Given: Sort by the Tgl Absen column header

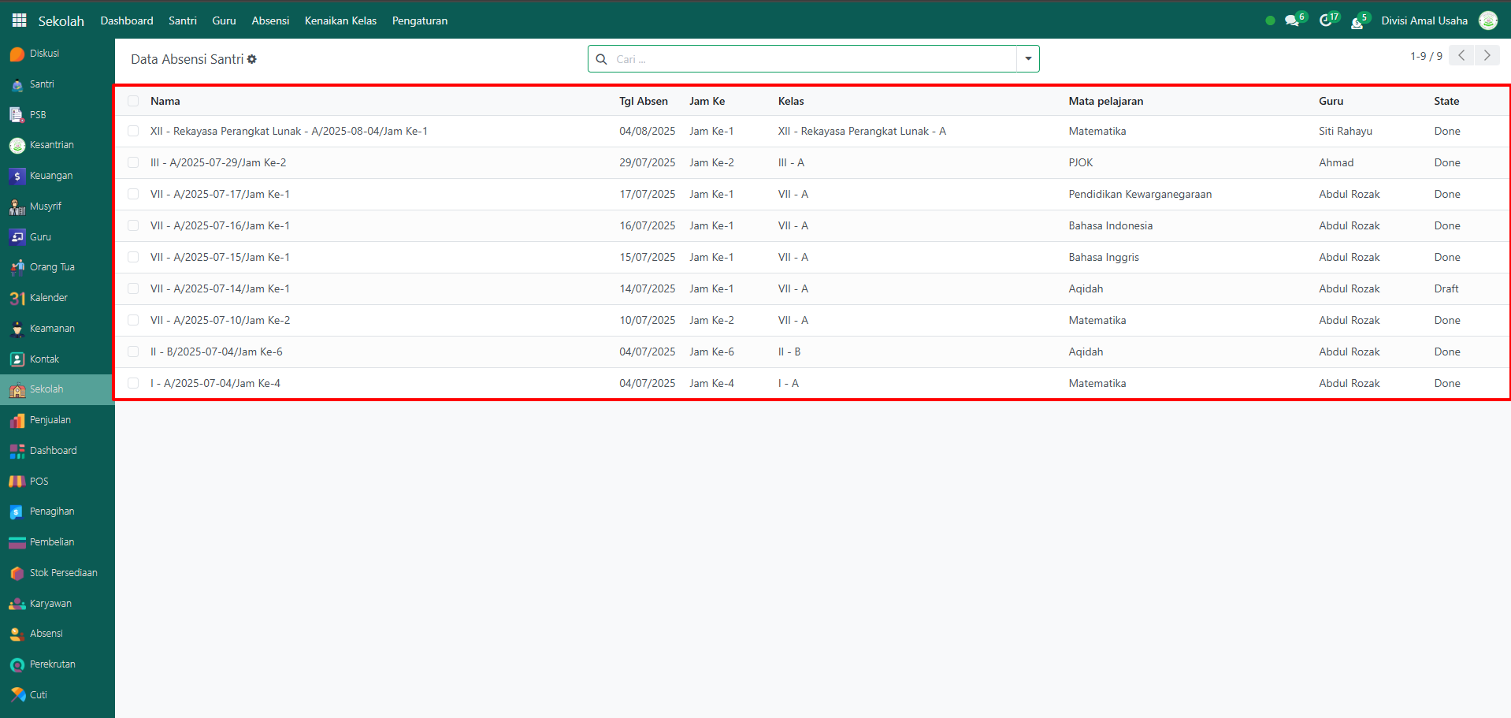Looking at the screenshot, I should (643, 101).
